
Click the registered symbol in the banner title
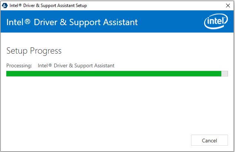click(27, 21)
